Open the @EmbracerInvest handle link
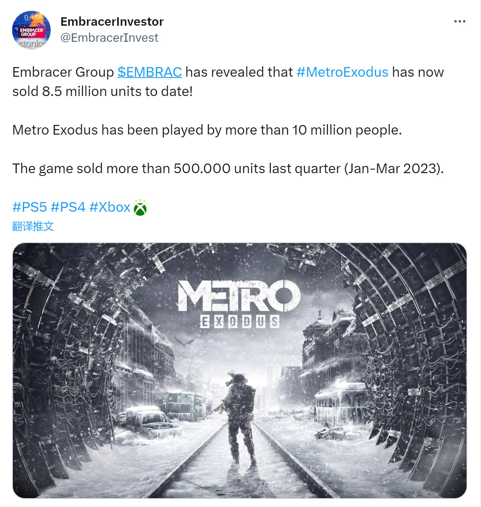This screenshot has width=481, height=507. tap(109, 38)
